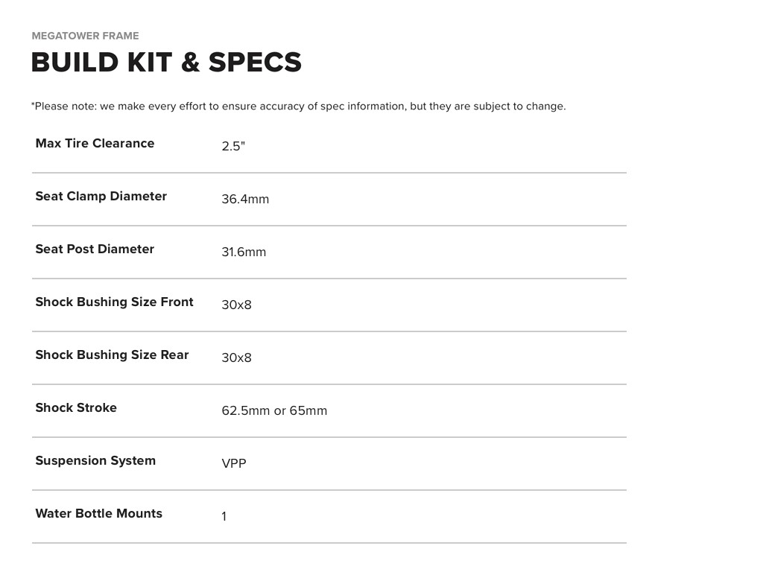Click the 30x8 front bushing value
763x572 pixels.
pos(236,305)
